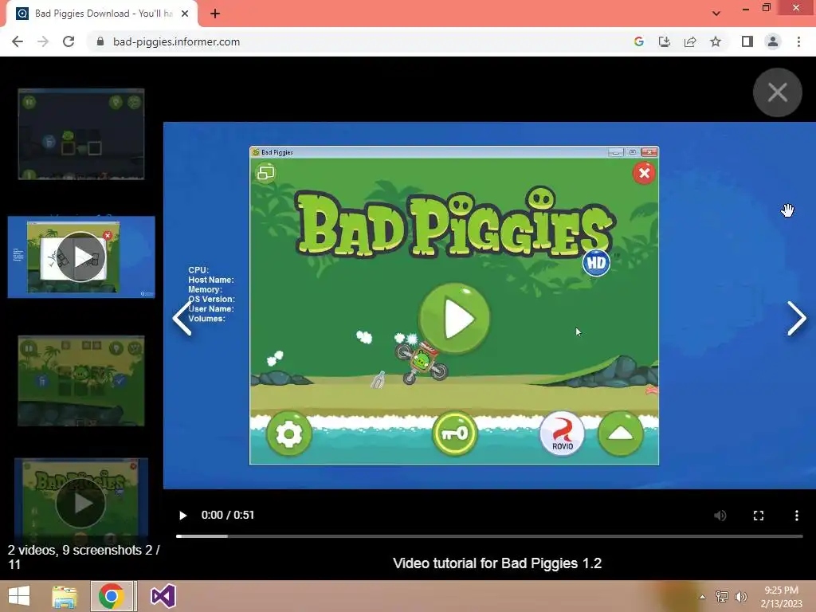Screen dimensions: 816x612
Task: Click the red X button in game
Action: click(644, 173)
